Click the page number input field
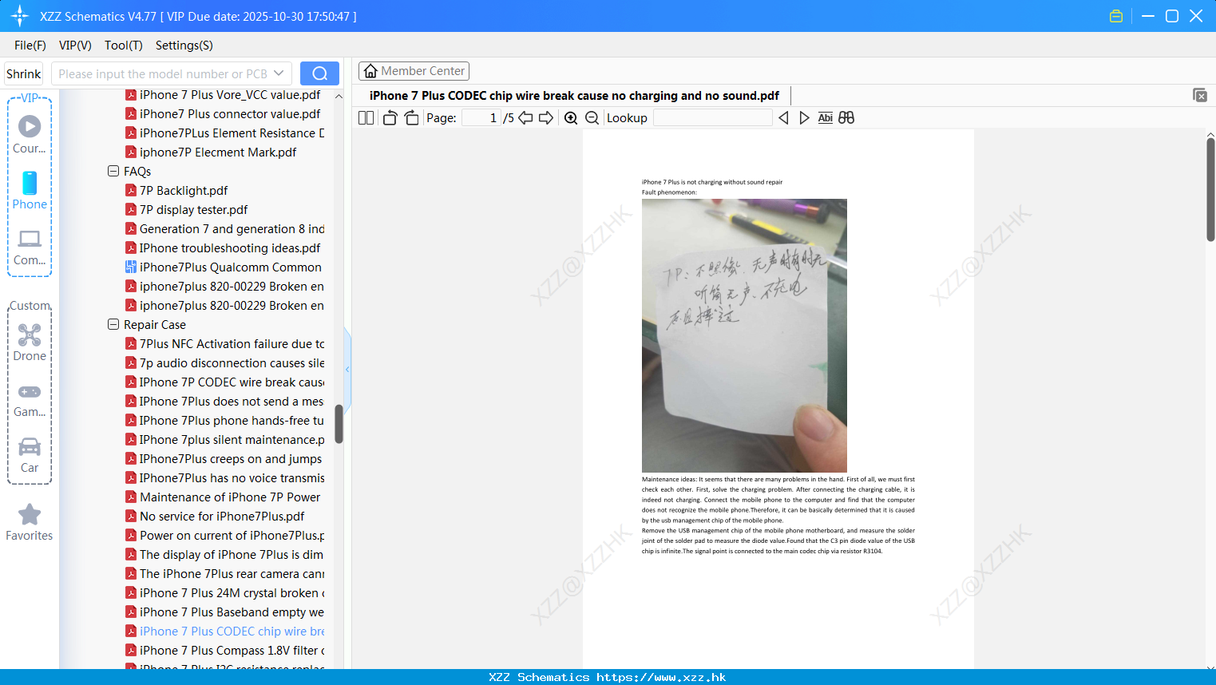1216x685 pixels. [x=481, y=118]
